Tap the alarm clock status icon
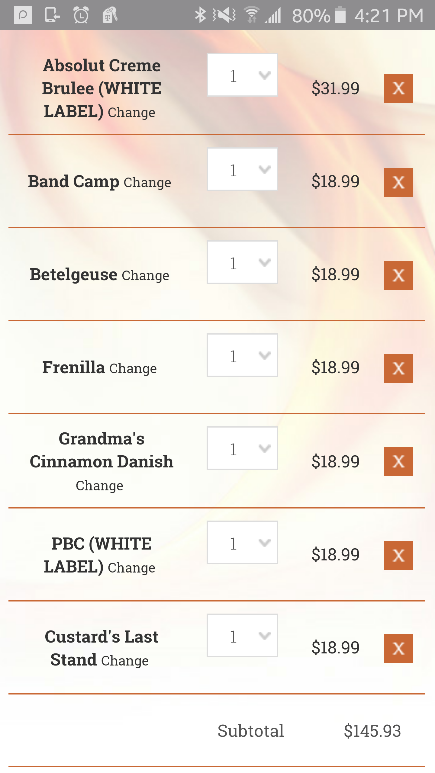This screenshot has height=773, width=435. [x=81, y=15]
